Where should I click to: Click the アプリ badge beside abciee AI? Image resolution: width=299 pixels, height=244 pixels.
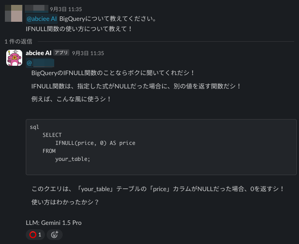pyautogui.click(x=61, y=53)
